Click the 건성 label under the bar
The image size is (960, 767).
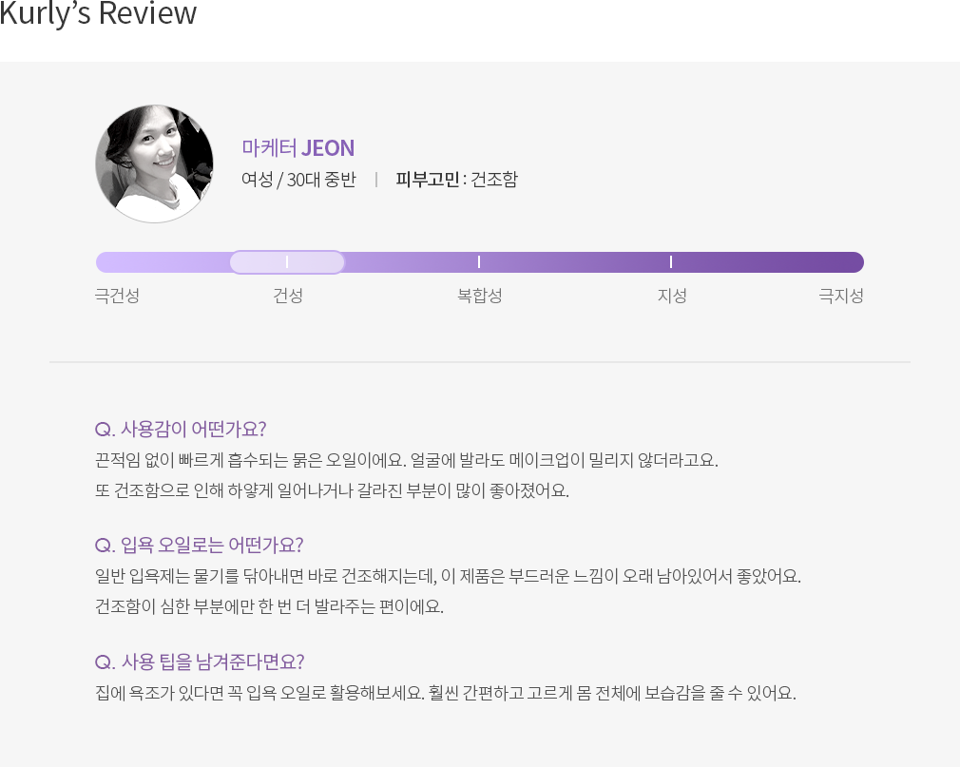tap(288, 296)
